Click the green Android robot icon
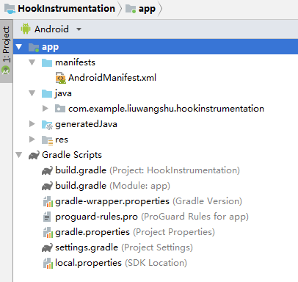The width and height of the screenshot is (298, 282). [26, 29]
